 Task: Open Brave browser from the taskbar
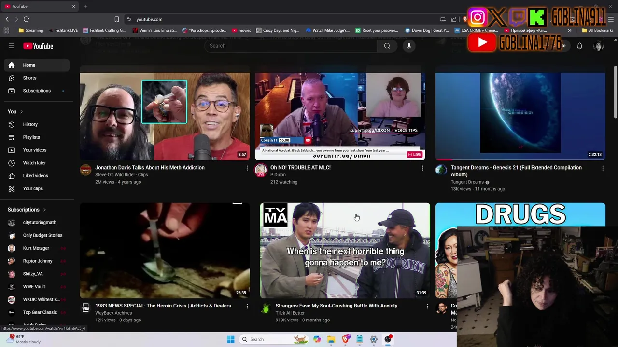point(345,339)
